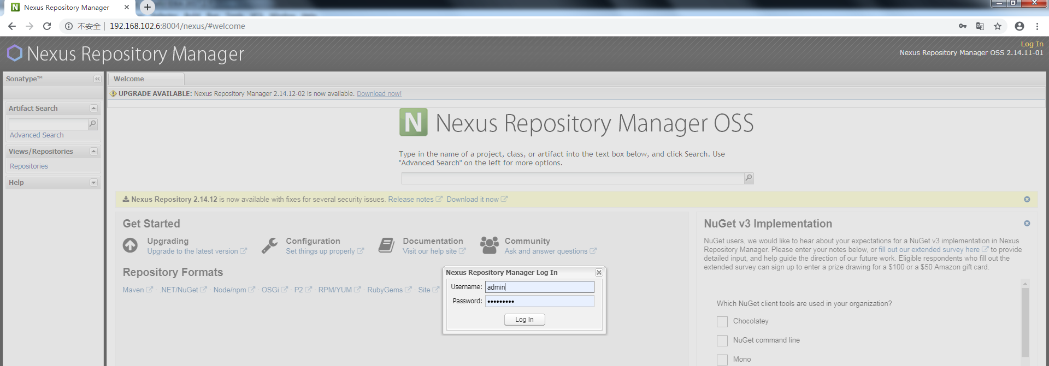Viewport: 1049px width, 366px height.
Task: Collapse the Views/Repositories panel
Action: pos(93,152)
